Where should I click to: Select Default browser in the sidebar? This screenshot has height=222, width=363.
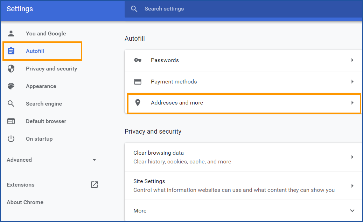click(46, 121)
